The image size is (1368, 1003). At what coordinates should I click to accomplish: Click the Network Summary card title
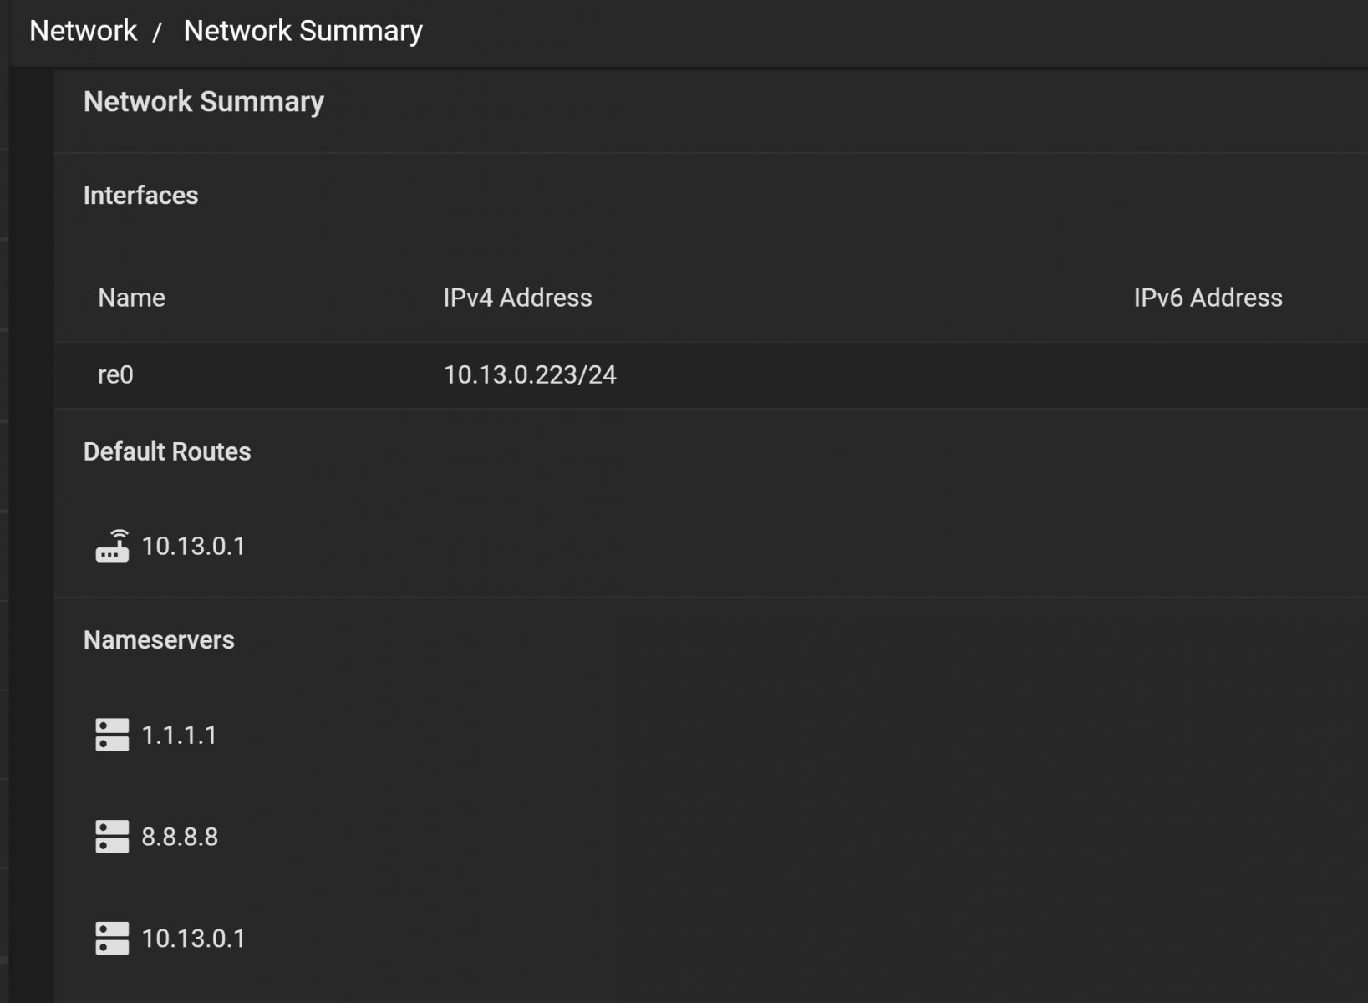coord(204,101)
